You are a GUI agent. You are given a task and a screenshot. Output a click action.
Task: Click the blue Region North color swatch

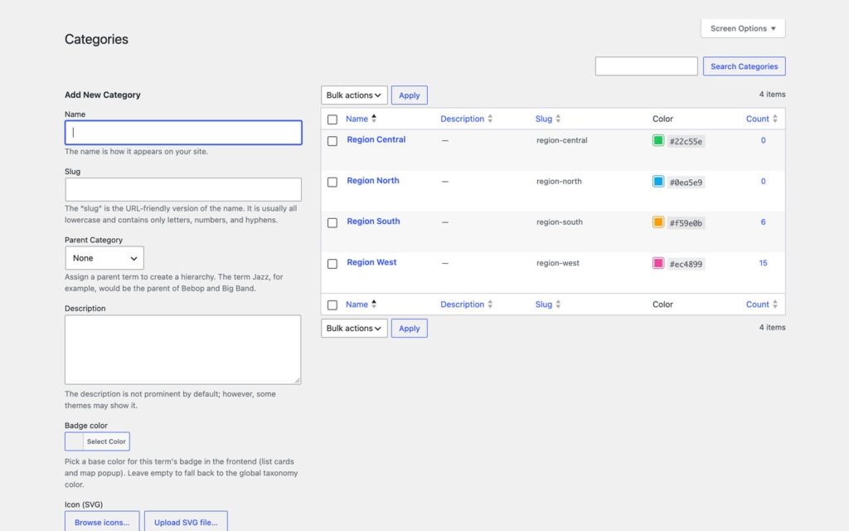tap(658, 182)
